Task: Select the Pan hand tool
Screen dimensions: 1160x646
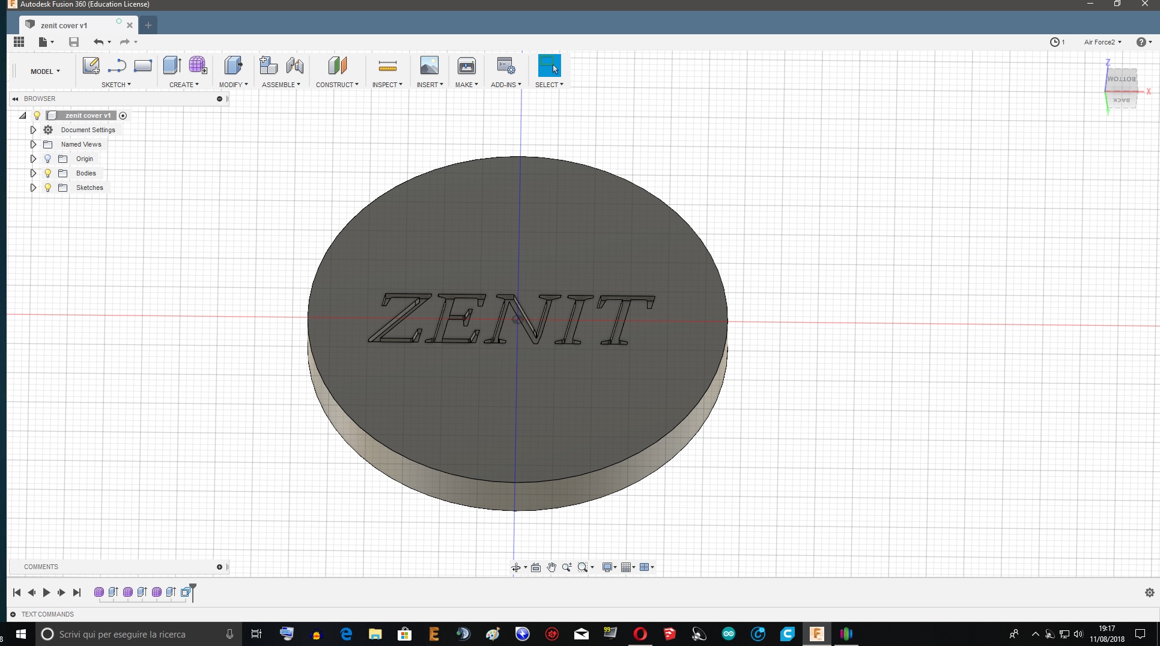Action: 551,567
